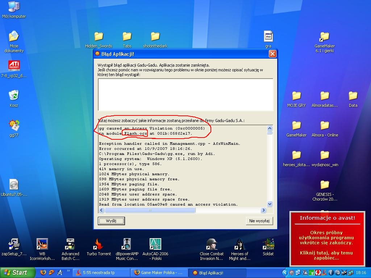Click the Wyślij button
Image resolution: width=371 pixels, height=278 pixels.
111,221
